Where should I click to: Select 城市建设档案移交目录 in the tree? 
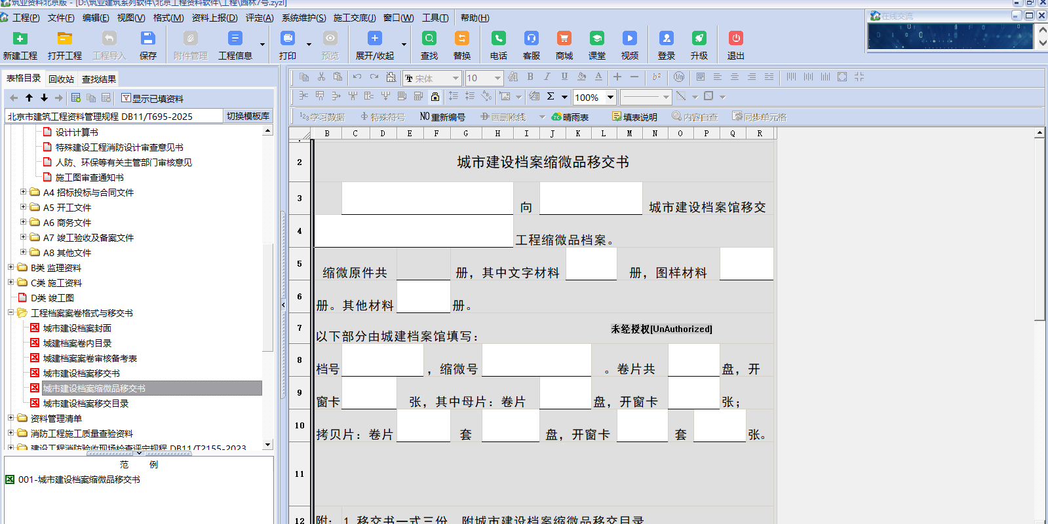(x=86, y=403)
